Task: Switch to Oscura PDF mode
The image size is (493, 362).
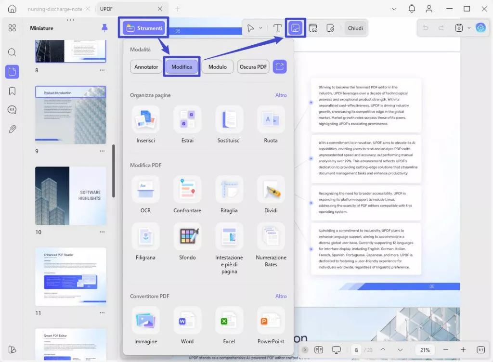Action: (253, 66)
